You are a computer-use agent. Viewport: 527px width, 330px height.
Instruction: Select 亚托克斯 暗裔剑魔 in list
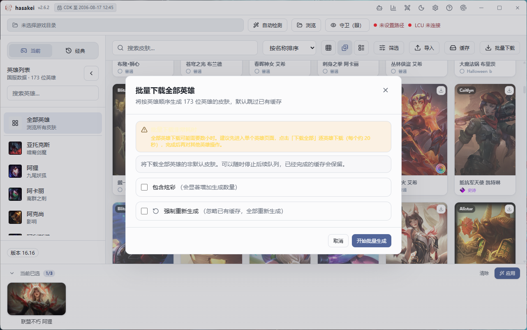click(53, 148)
